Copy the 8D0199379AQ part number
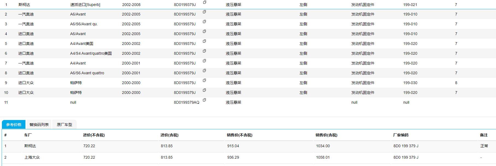The image size is (496, 166). [204, 100]
